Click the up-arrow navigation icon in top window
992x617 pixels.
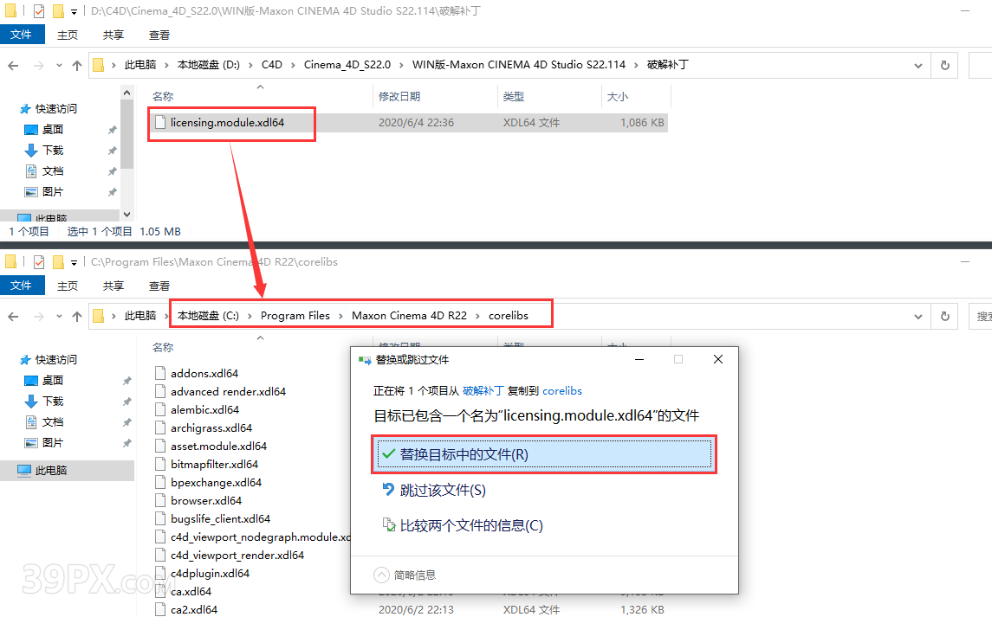pyautogui.click(x=77, y=65)
